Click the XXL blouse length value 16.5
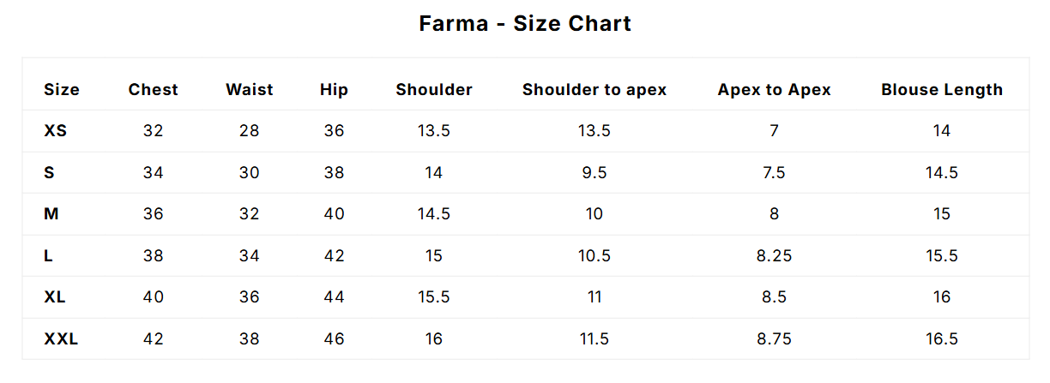 coord(942,339)
